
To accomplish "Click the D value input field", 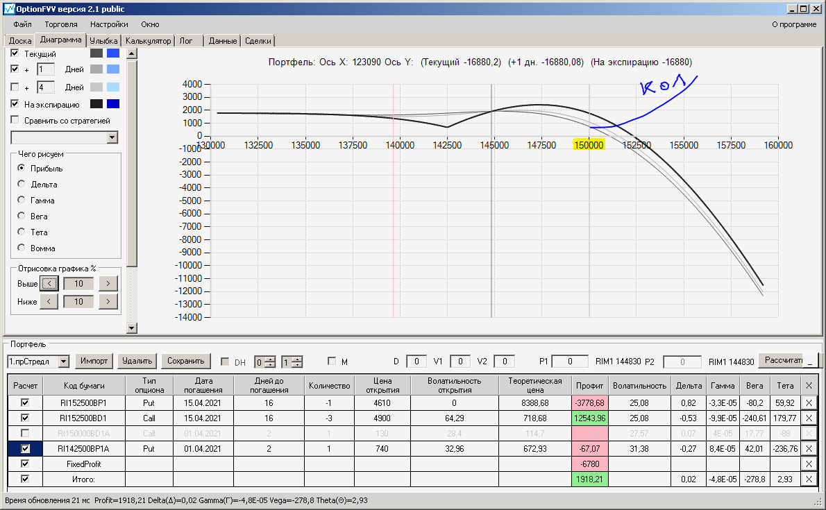I will click(416, 362).
